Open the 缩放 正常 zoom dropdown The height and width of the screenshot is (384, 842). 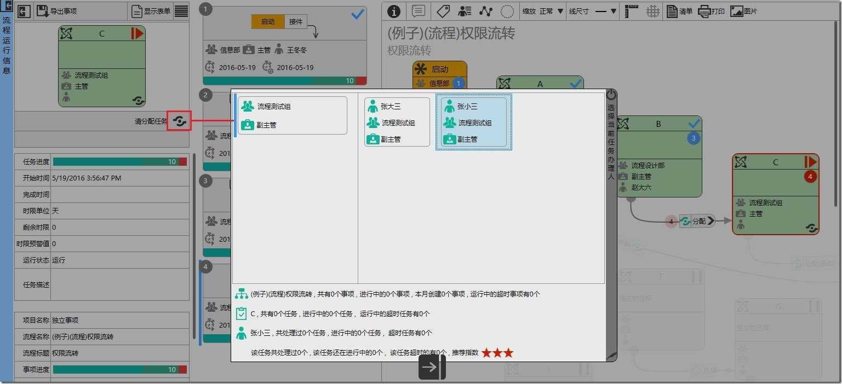point(543,11)
